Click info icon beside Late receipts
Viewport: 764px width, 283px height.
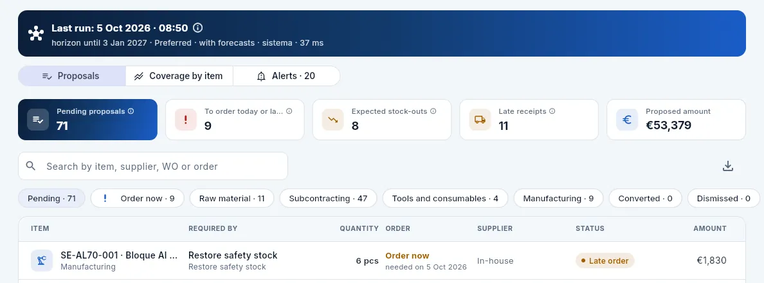tap(552, 111)
